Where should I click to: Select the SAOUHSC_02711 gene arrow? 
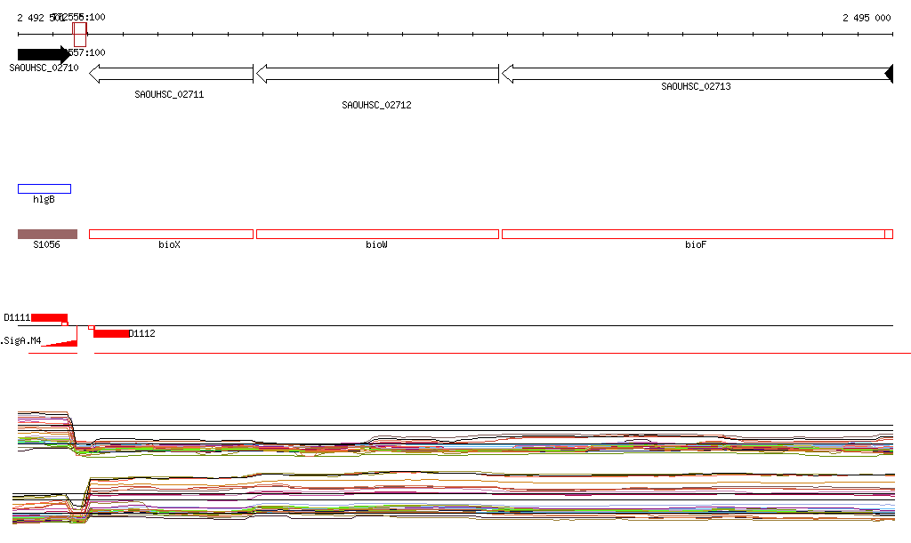pyautogui.click(x=171, y=74)
